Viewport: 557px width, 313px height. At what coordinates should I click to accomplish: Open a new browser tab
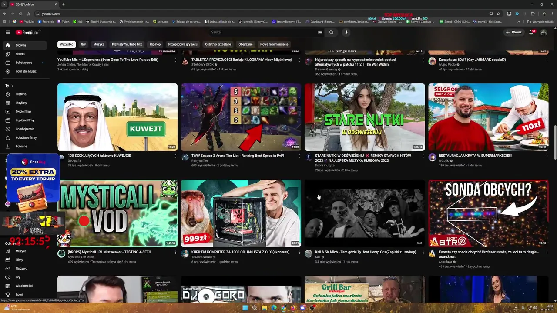click(64, 4)
